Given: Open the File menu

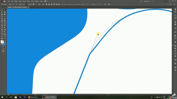Looking at the screenshot, I should click(9, 1).
